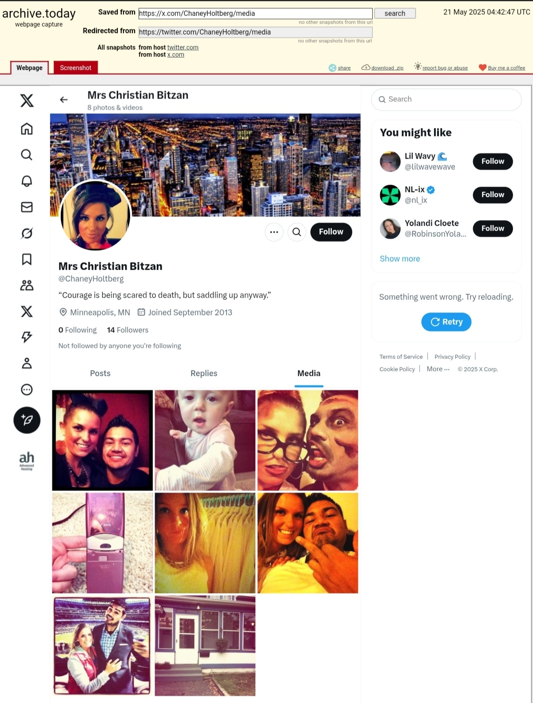The width and height of the screenshot is (533, 703).
Task: Expand suggestions with Show more
Action: [400, 259]
